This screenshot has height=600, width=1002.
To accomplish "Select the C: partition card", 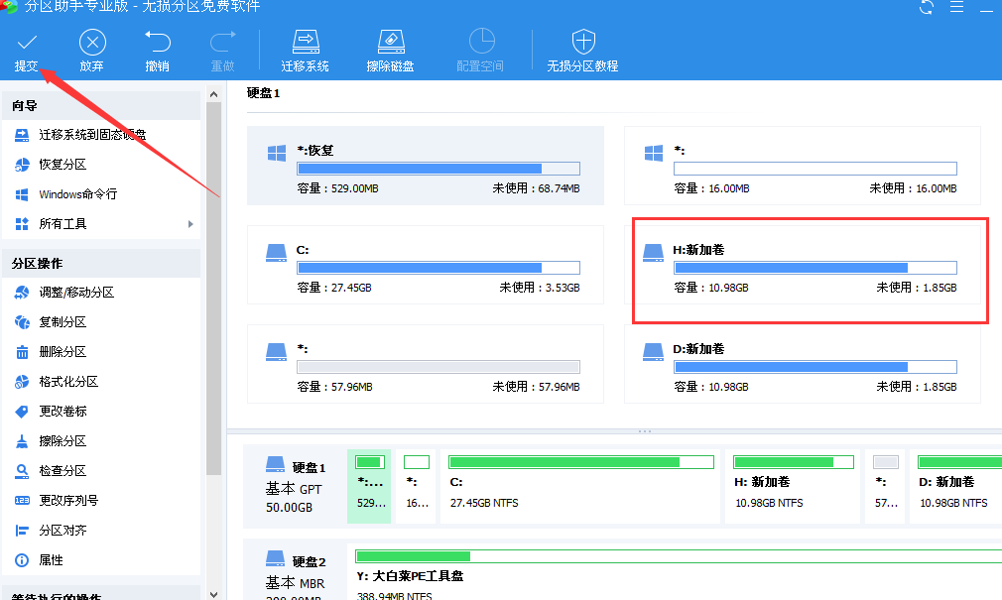I will point(426,265).
